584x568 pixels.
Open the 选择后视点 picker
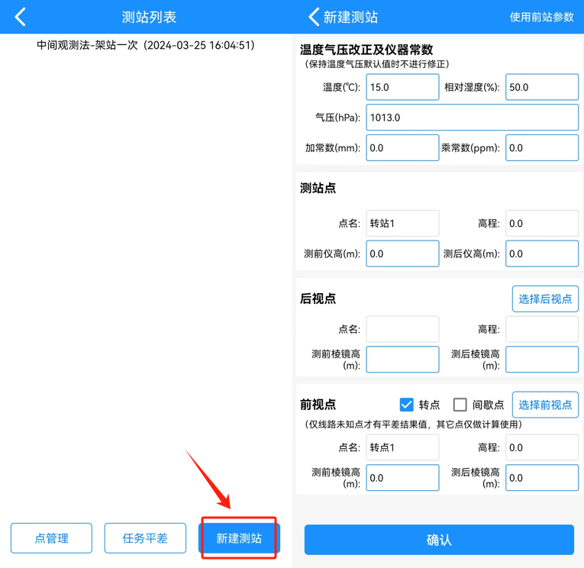pyautogui.click(x=544, y=299)
